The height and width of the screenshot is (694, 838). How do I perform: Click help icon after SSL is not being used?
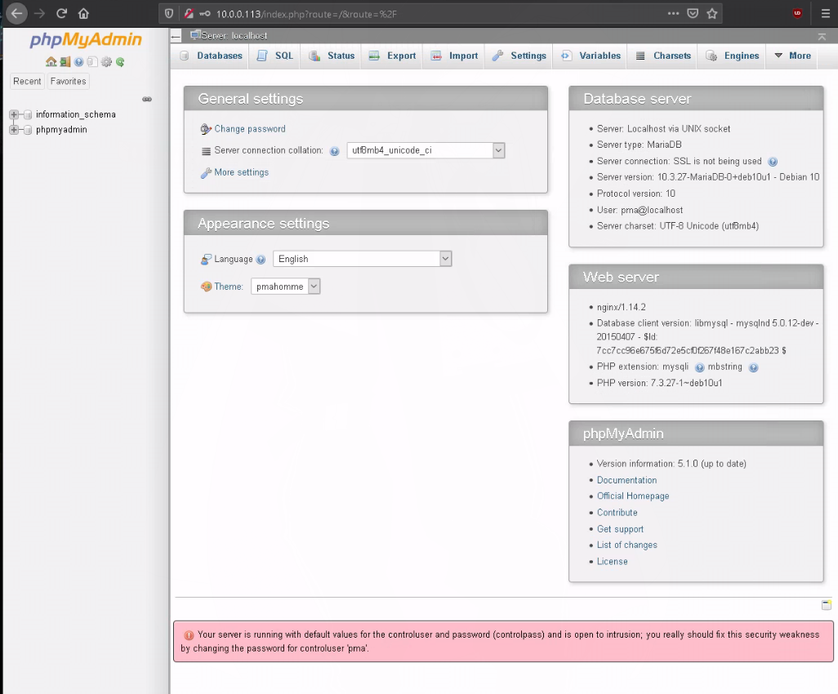tap(773, 162)
